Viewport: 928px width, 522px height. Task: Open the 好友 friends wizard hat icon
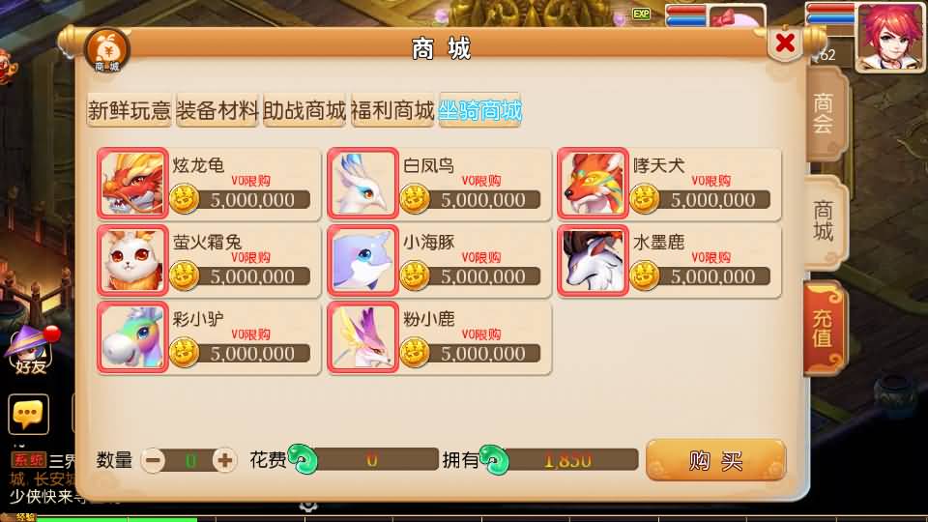(x=31, y=350)
